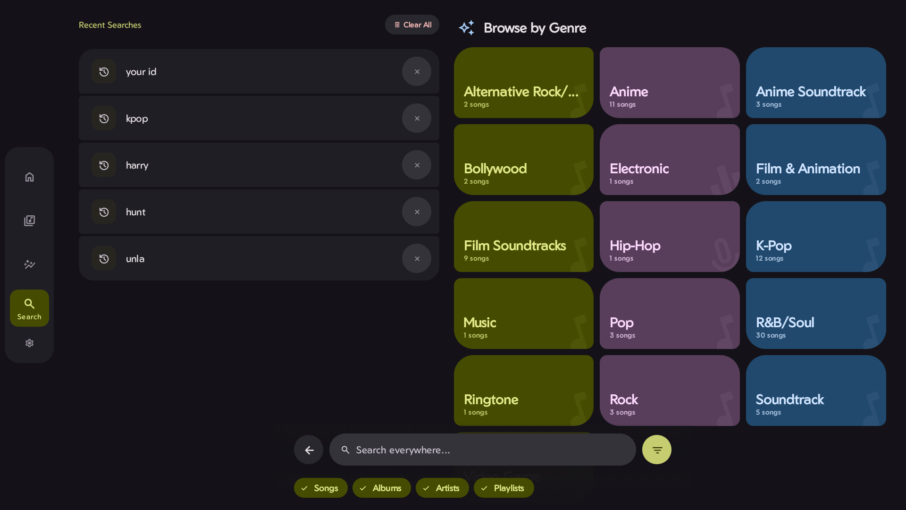Remove 'your id' from recent searches
This screenshot has height=510, width=906.
417,72
